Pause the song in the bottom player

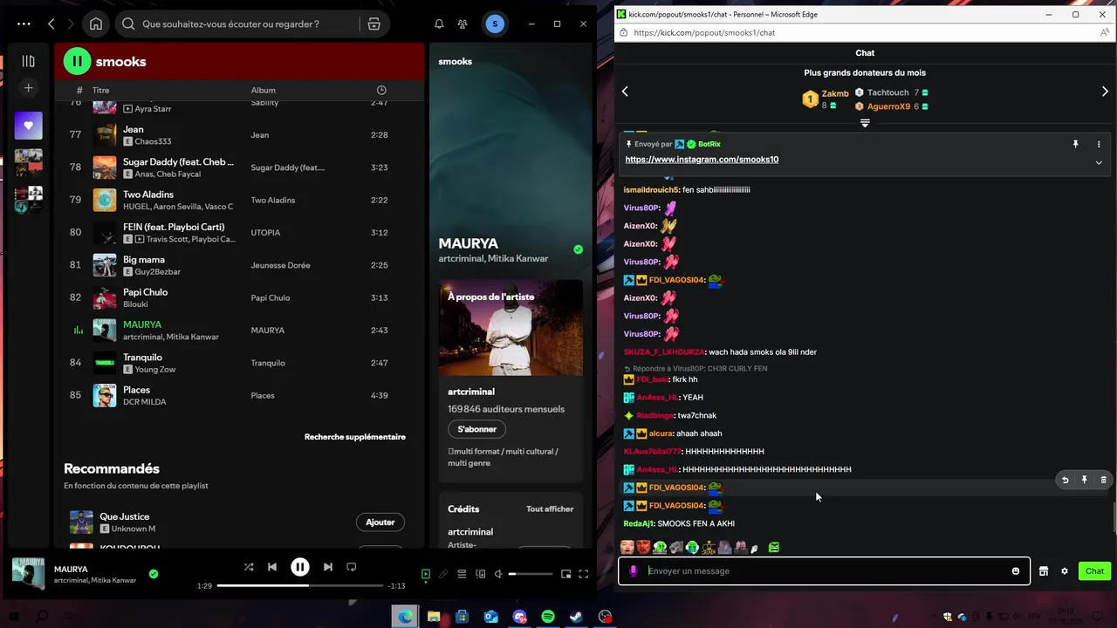300,567
